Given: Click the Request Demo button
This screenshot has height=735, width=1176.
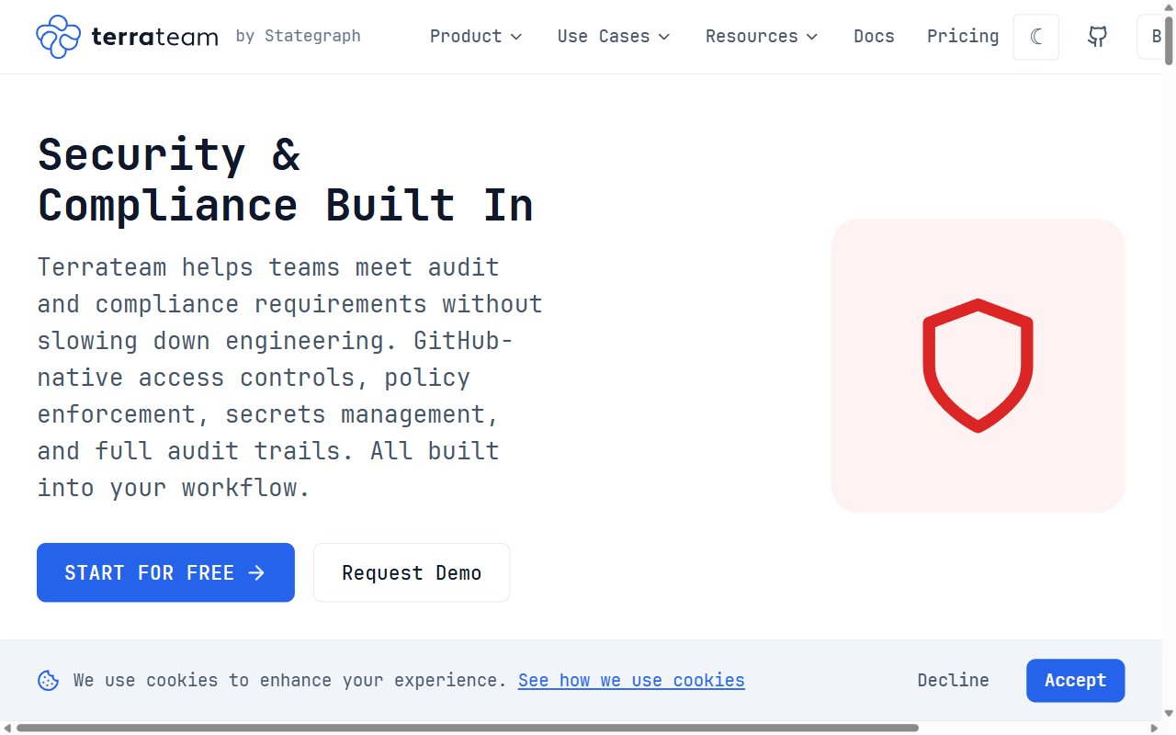Looking at the screenshot, I should pyautogui.click(x=412, y=572).
